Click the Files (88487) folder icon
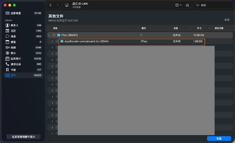 (x=59, y=35)
